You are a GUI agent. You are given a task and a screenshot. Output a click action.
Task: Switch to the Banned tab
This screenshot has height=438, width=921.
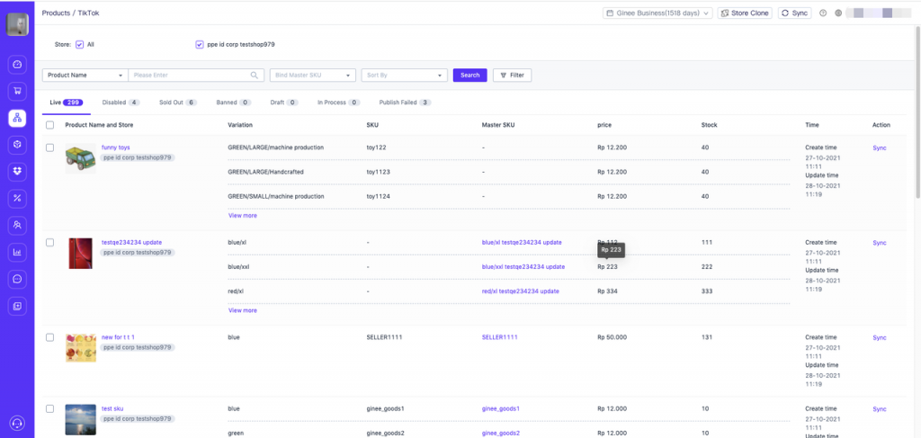click(233, 103)
